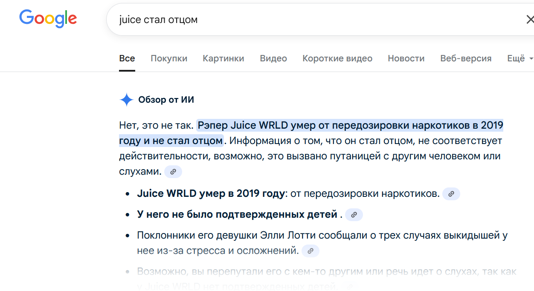
Task: Go to the 'Новости' tab
Action: (x=406, y=59)
